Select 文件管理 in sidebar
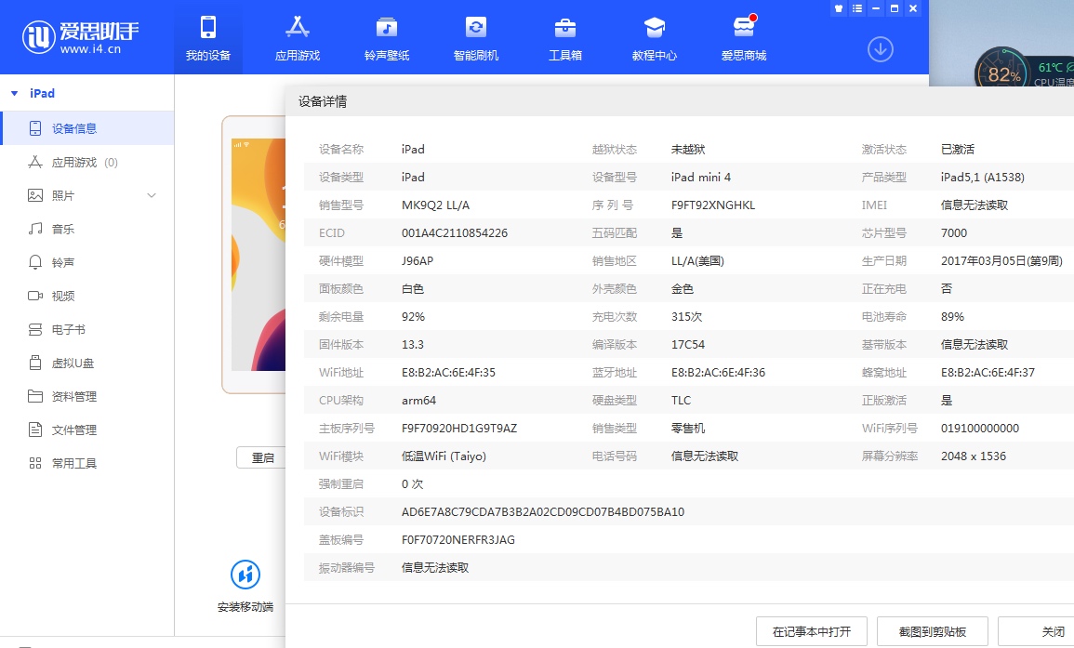Screen dimensions: 1074x648 click(x=87, y=430)
